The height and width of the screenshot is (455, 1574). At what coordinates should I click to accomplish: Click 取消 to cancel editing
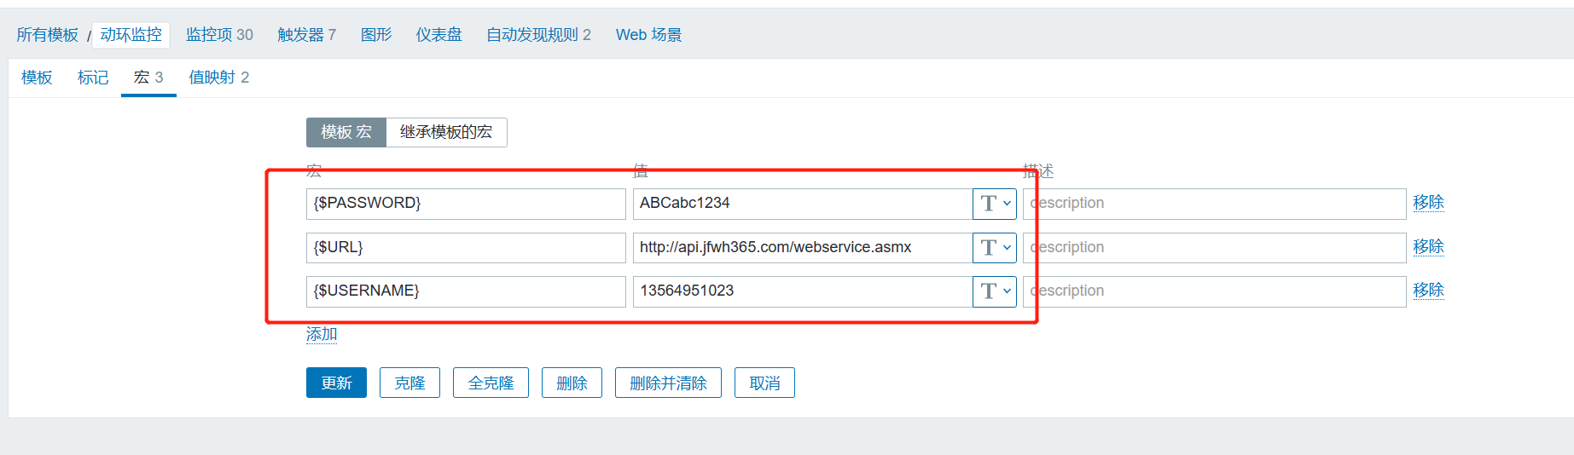tap(764, 383)
